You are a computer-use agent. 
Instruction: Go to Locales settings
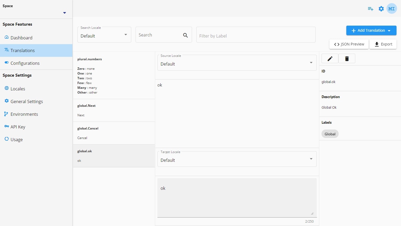[x=36, y=89]
